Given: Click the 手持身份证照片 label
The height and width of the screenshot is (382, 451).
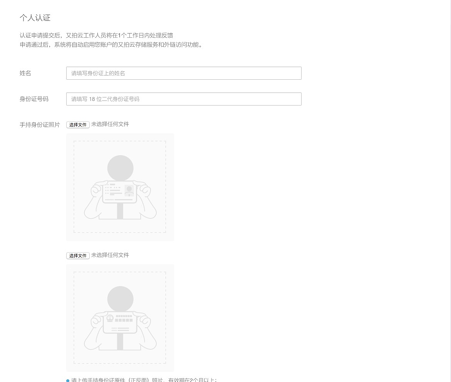Looking at the screenshot, I should pyautogui.click(x=40, y=125).
